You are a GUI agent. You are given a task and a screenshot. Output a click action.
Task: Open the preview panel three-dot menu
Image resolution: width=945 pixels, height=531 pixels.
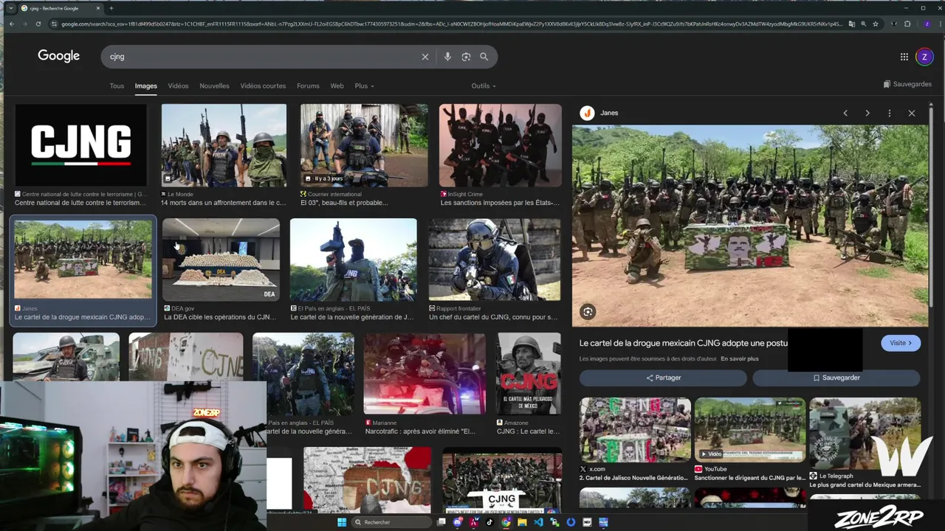point(890,113)
